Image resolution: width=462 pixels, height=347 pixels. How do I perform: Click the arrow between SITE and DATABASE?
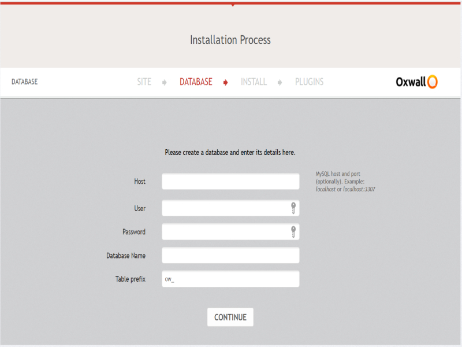165,83
